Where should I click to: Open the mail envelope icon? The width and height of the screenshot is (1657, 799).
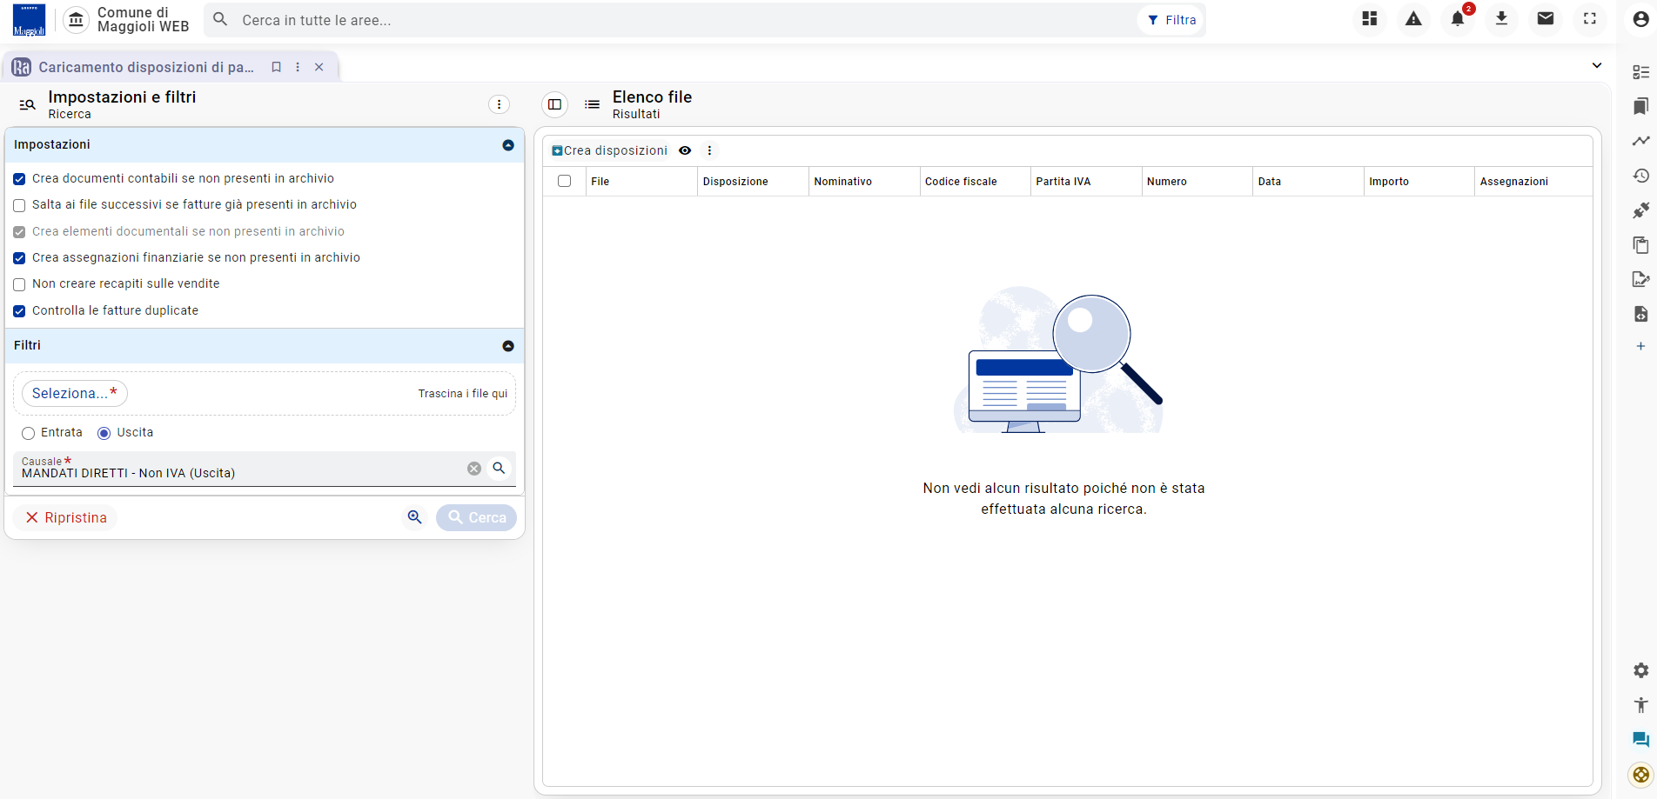click(x=1546, y=19)
